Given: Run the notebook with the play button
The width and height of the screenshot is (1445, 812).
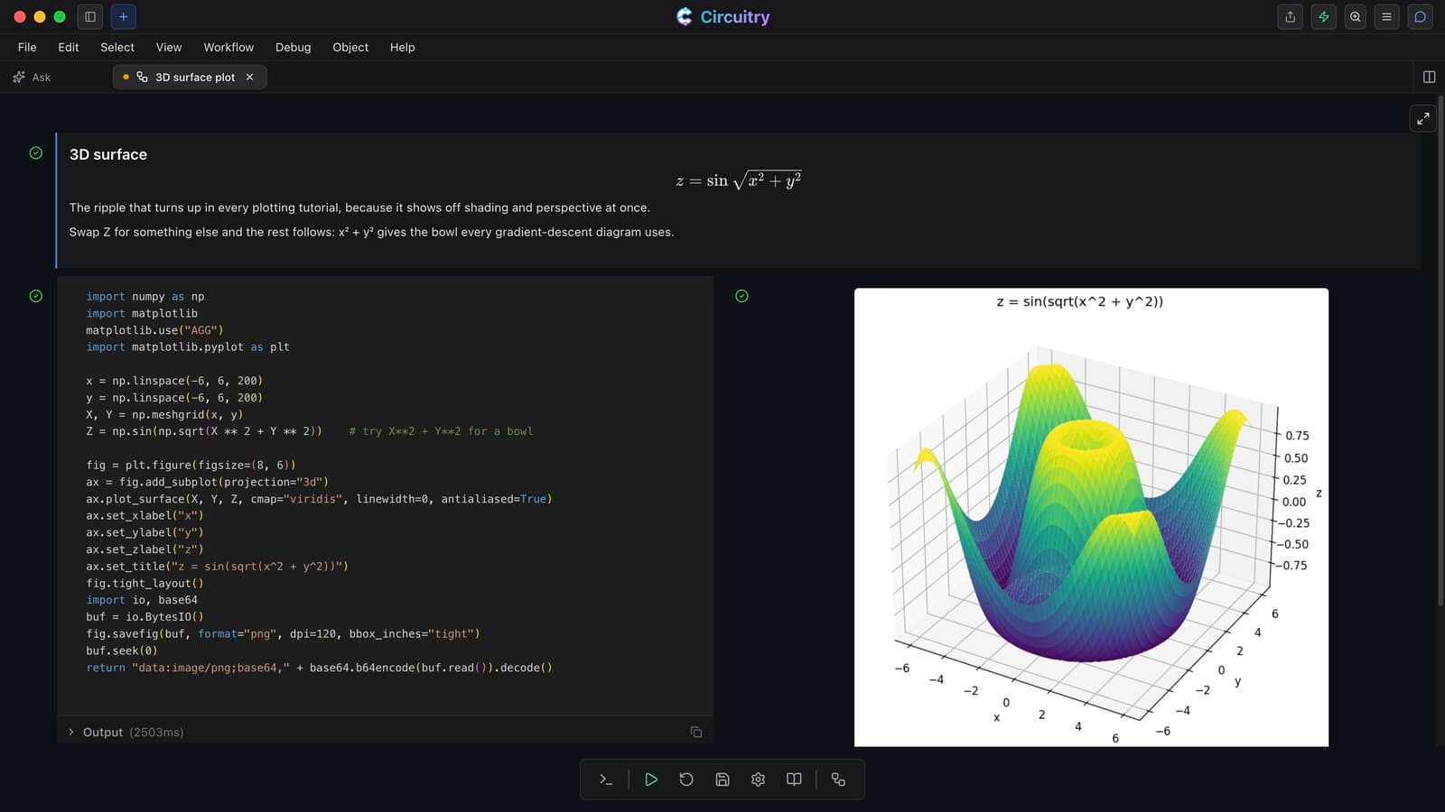Looking at the screenshot, I should click(x=651, y=780).
